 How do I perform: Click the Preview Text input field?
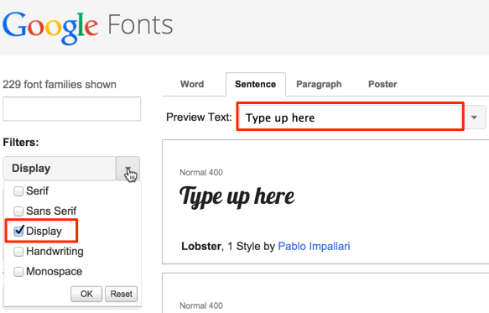tap(351, 117)
